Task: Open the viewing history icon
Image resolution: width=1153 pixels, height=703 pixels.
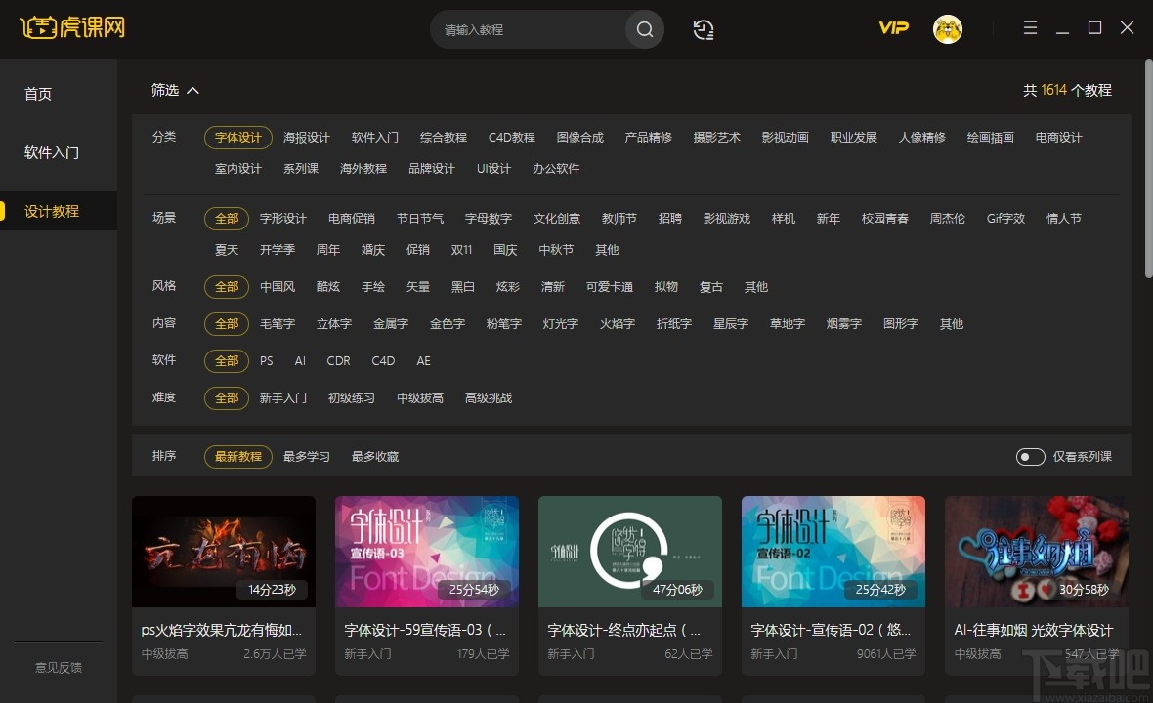Action: click(704, 29)
